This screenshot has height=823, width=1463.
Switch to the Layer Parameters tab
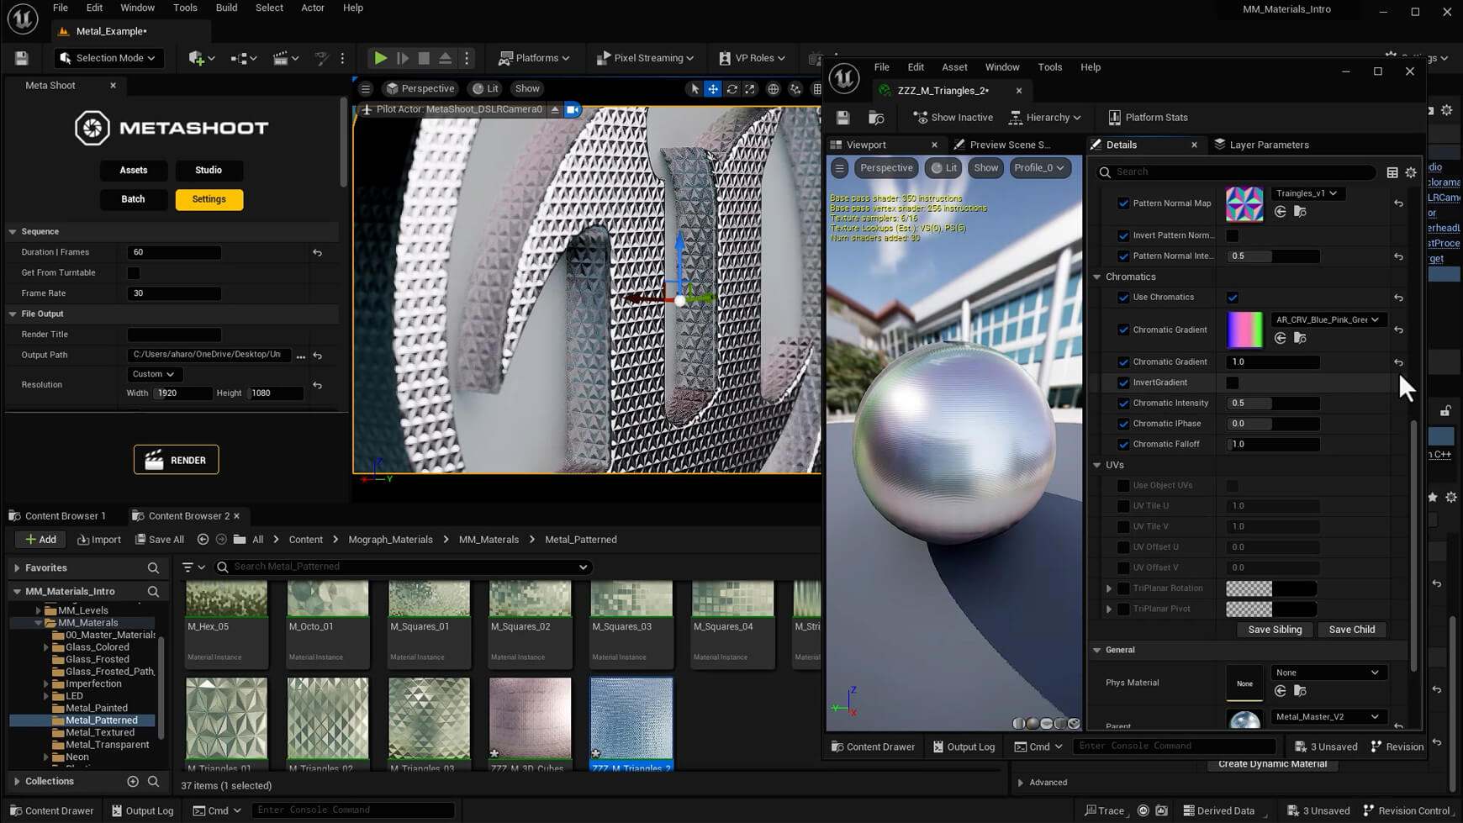tap(1268, 145)
